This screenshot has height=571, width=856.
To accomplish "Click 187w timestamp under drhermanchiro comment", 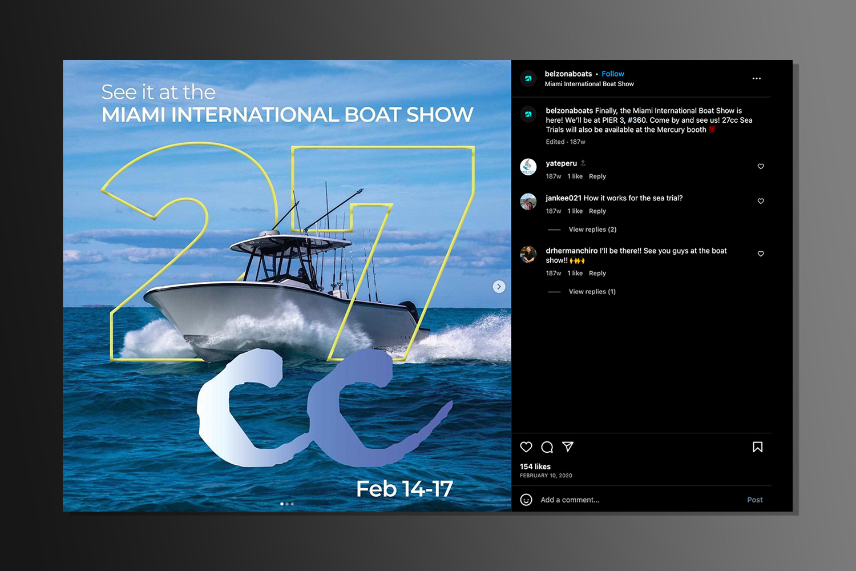I will (554, 274).
